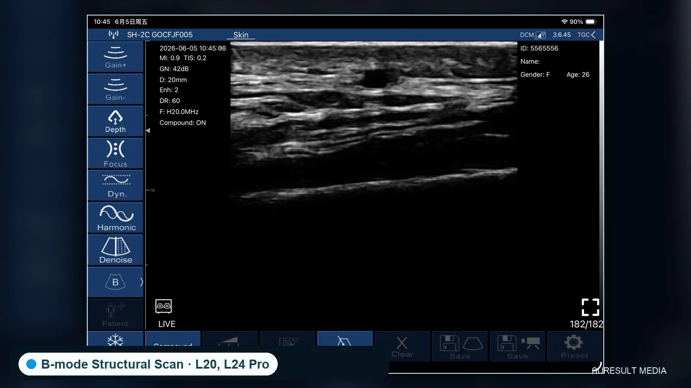Select the Skin preset tab
The image size is (691, 388).
(241, 35)
